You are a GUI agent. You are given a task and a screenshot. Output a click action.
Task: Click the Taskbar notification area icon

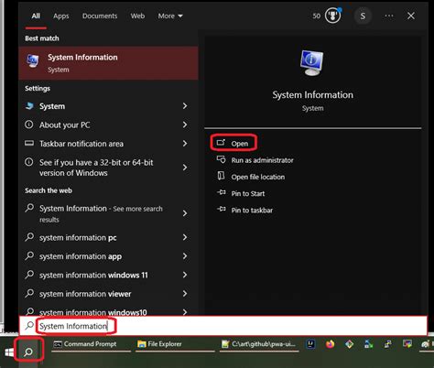click(29, 143)
